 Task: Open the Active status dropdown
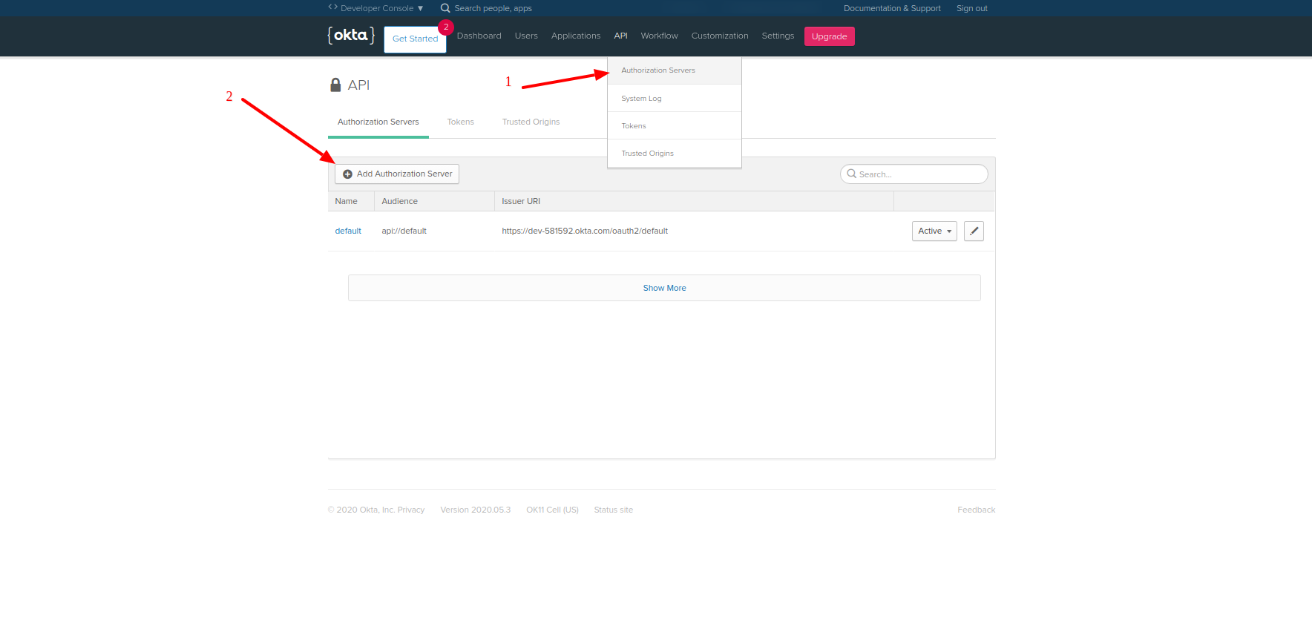934,231
